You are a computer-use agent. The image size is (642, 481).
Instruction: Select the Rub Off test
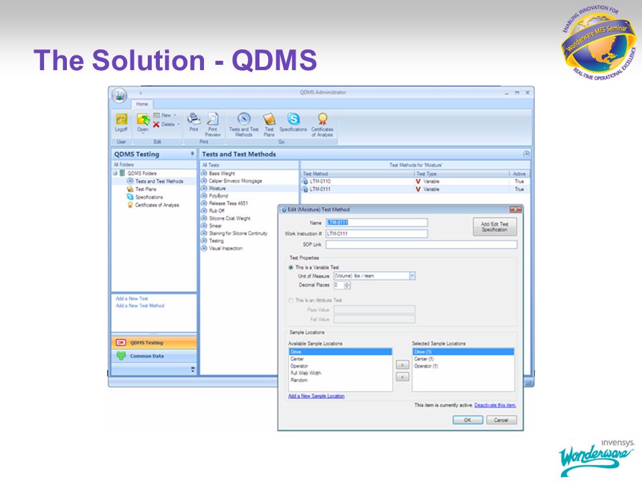click(x=217, y=210)
